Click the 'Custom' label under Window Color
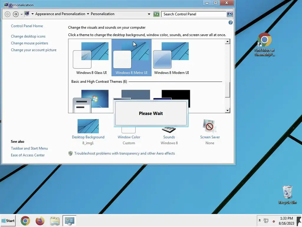 pos(129,143)
